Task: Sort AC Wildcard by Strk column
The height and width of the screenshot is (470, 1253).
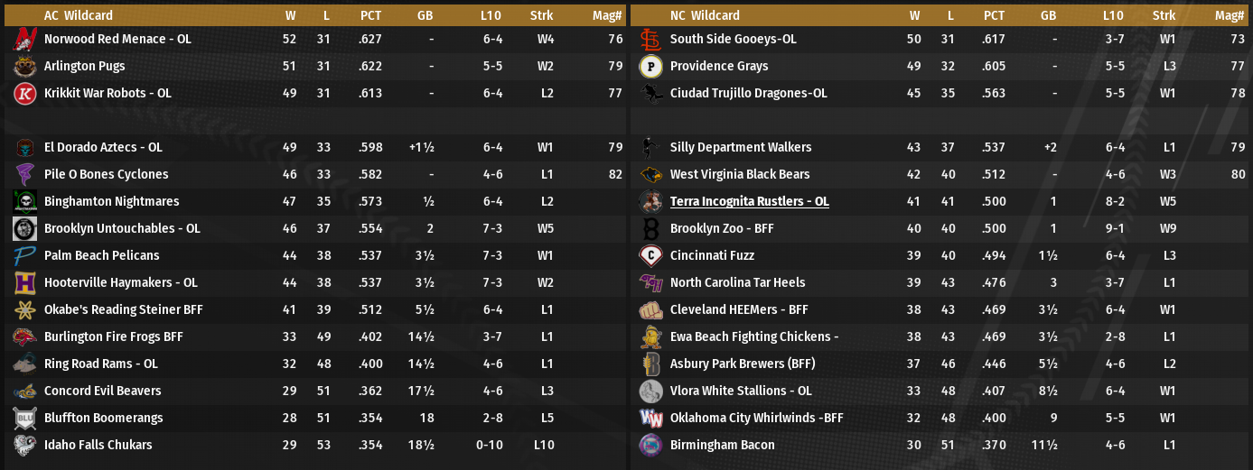Action: pos(542,15)
